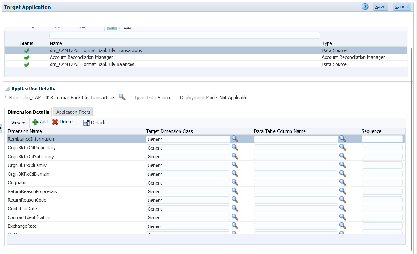Image resolution: width=417 pixels, height=254 pixels.
Task: Open Data Table Column lookup for QuotationDate
Action: 343,208
